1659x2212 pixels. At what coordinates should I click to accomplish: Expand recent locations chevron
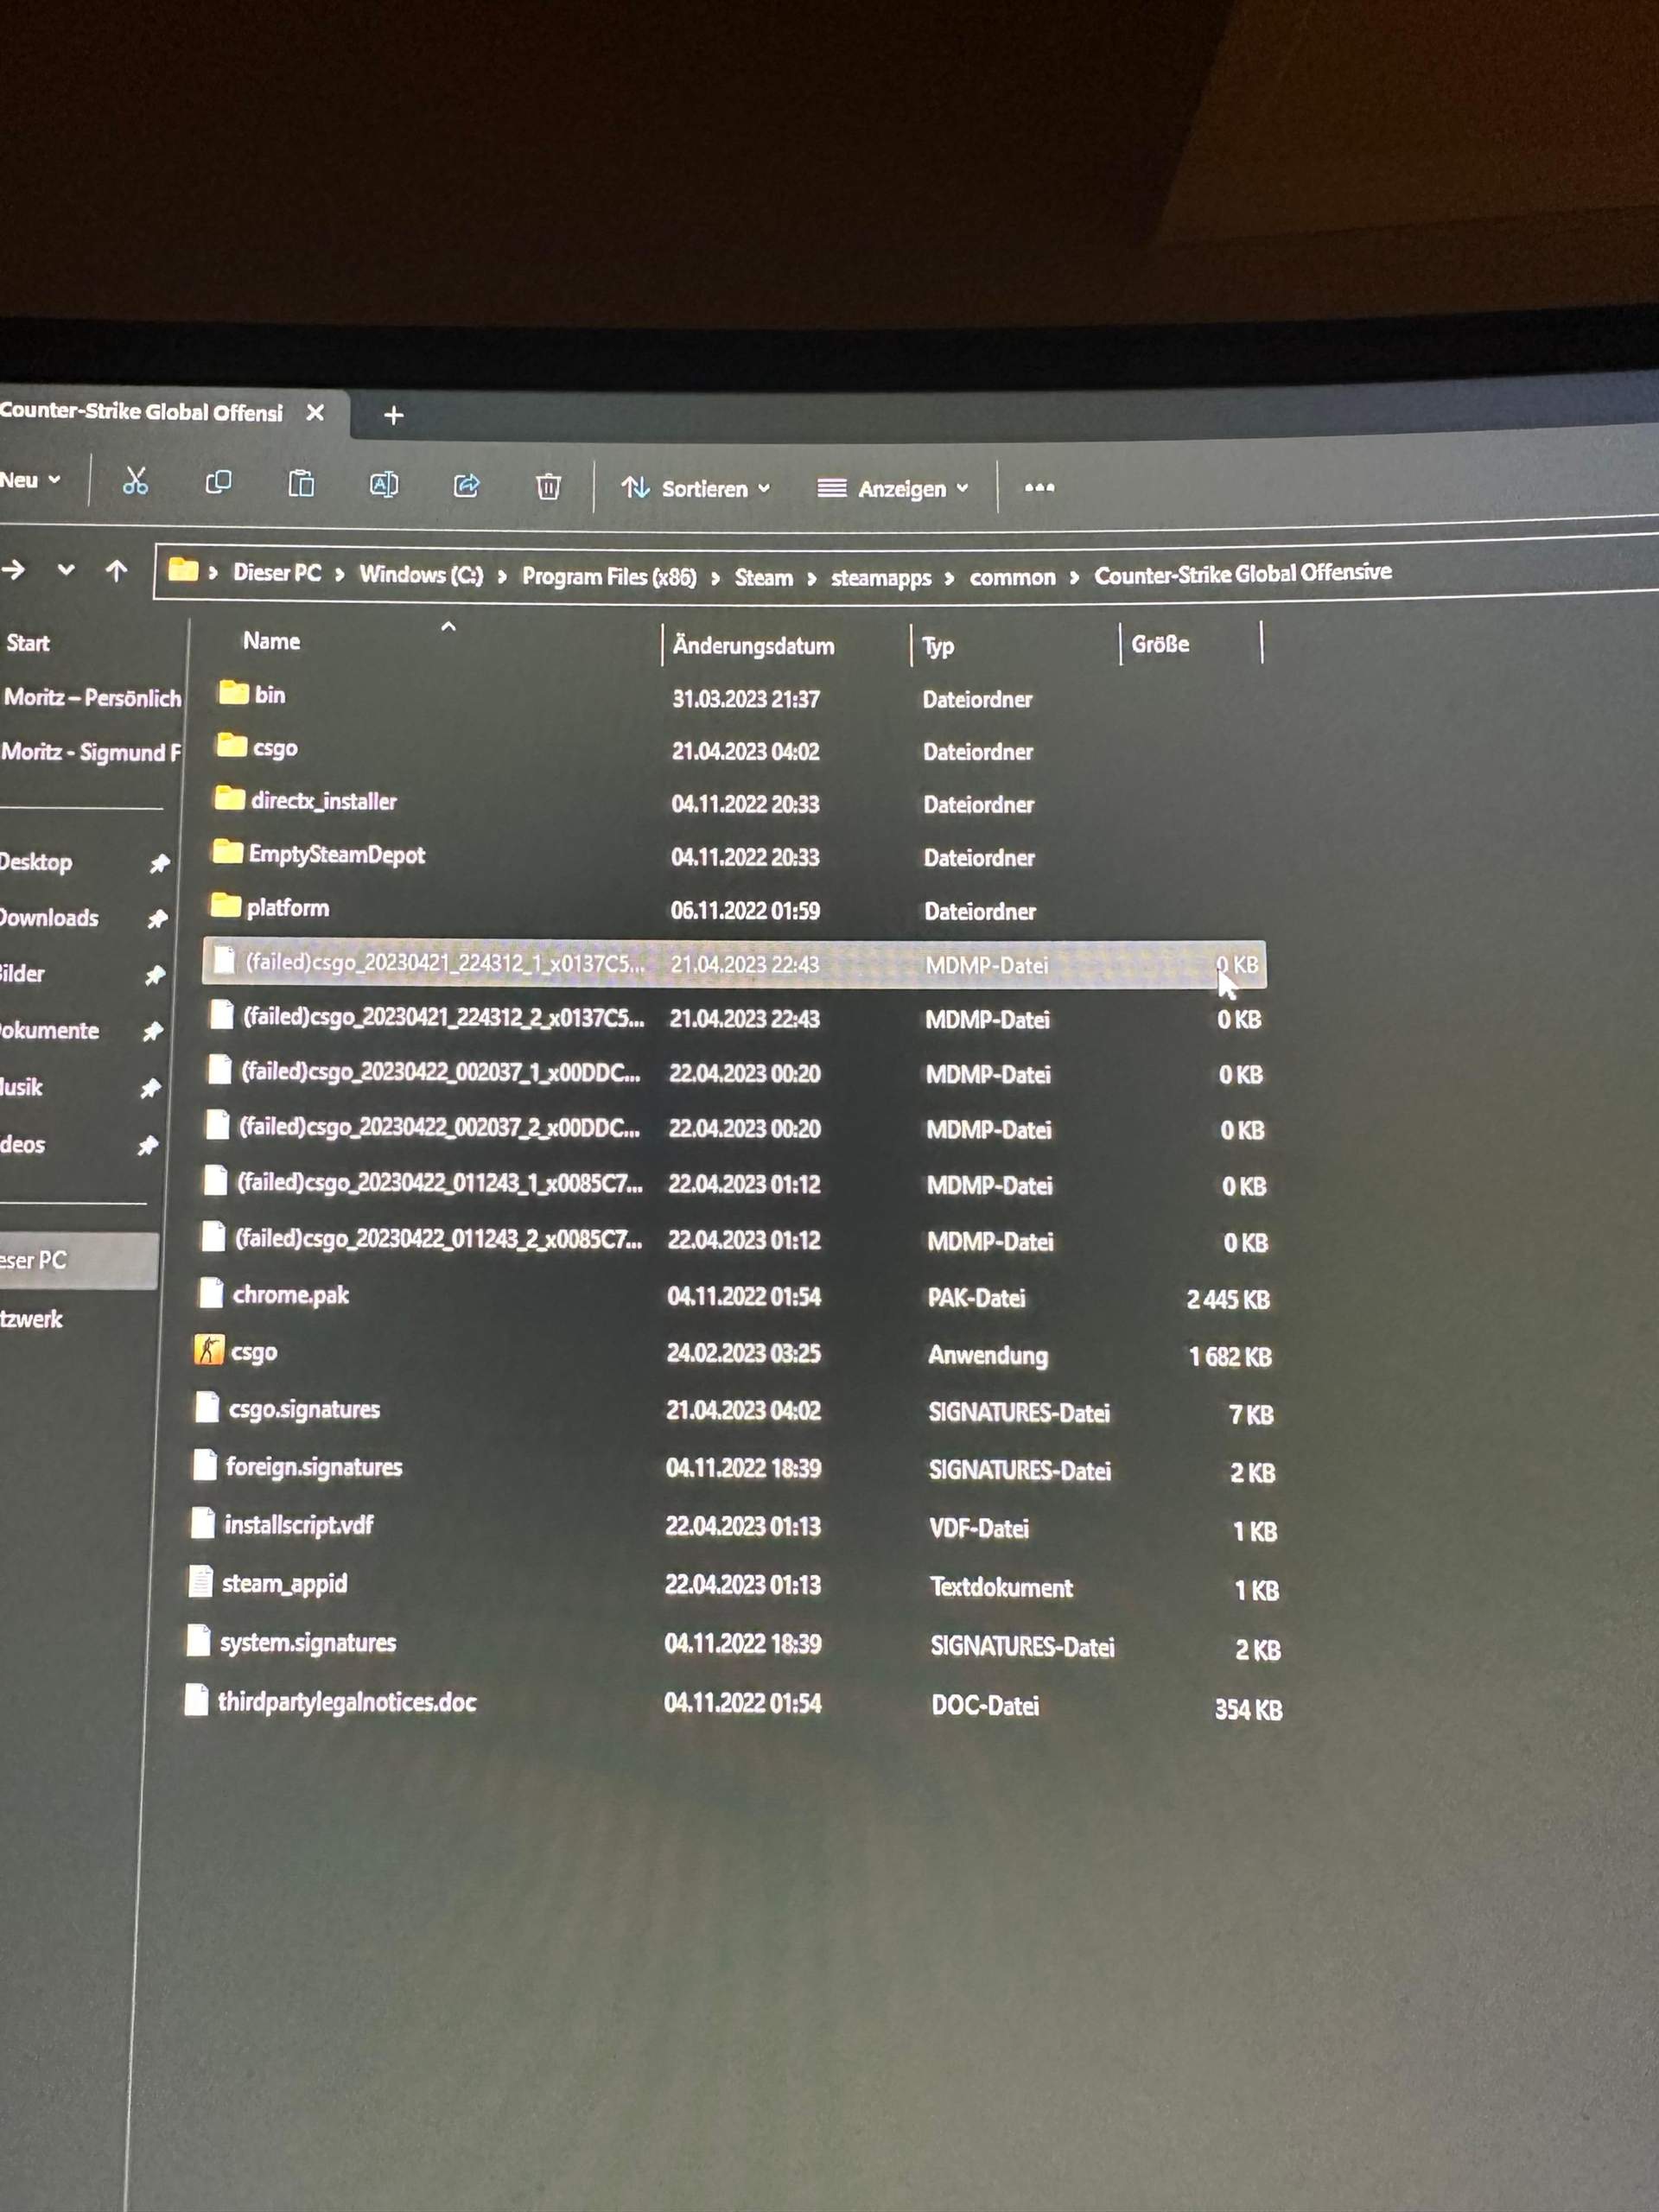point(66,570)
